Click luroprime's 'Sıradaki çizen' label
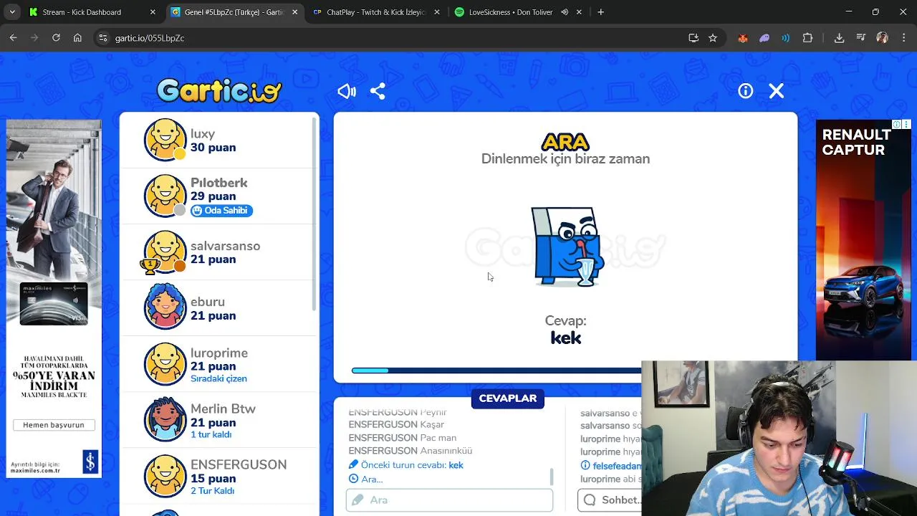Viewport: 917px width, 516px height. [x=219, y=378]
